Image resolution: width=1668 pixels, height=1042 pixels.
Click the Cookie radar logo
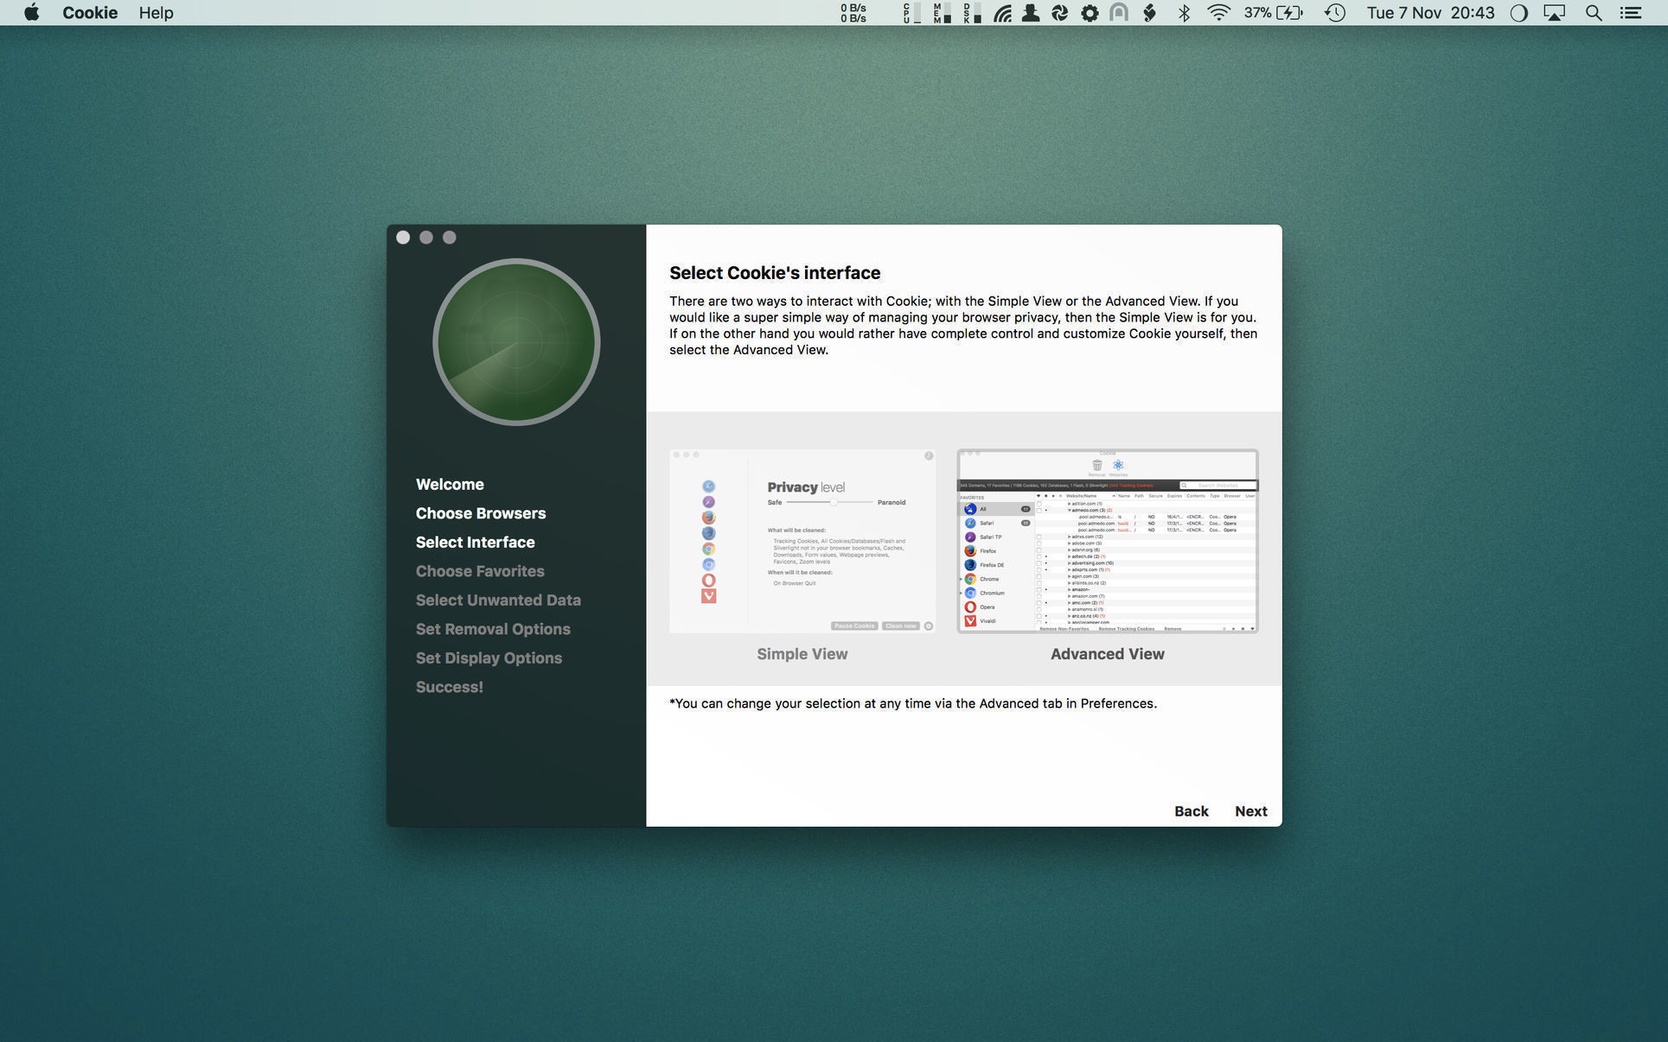click(516, 342)
